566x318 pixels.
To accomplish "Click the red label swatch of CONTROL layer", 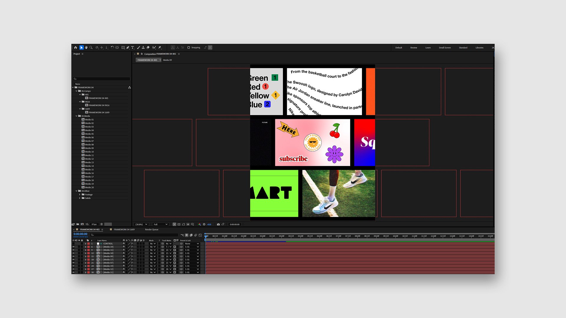I will click(88, 244).
